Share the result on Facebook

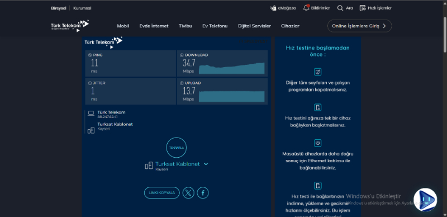[203, 193]
